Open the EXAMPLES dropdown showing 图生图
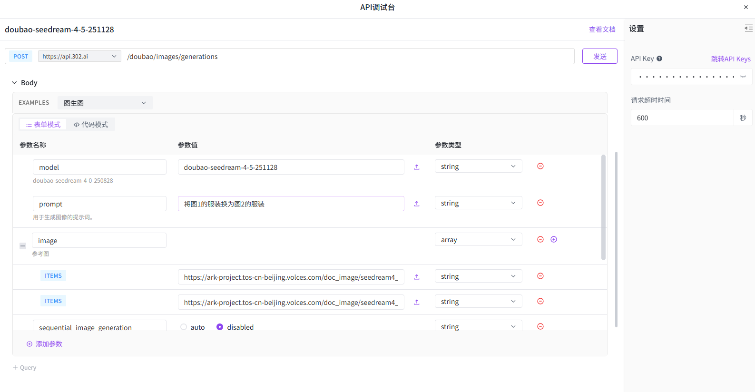755x392 pixels. 105,103
